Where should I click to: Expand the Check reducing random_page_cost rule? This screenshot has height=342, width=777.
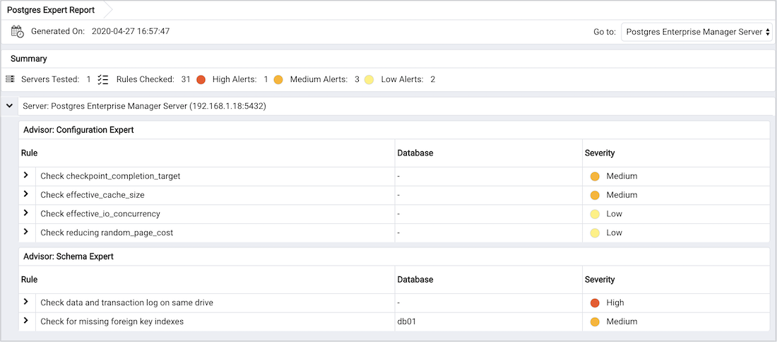(x=25, y=232)
